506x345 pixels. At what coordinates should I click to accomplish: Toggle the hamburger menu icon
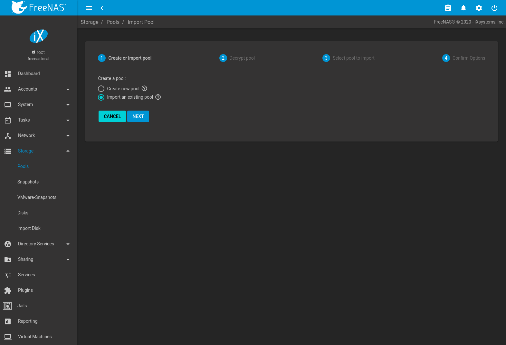coord(89,8)
